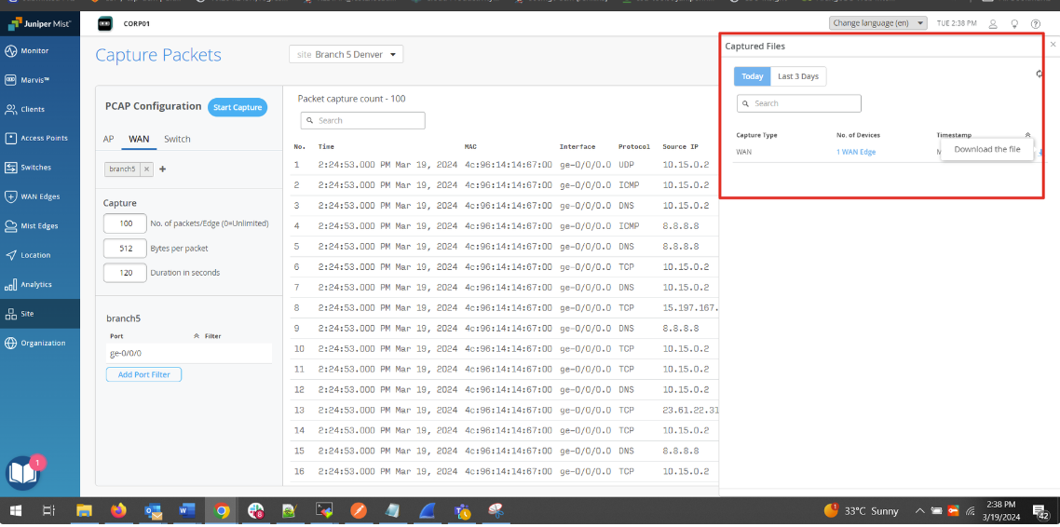The image size is (1060, 527).
Task: Switch to the AP tab
Action: coord(108,139)
